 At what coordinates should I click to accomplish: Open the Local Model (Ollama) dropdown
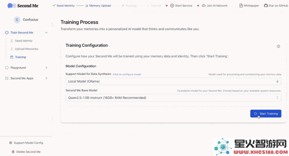tap(173, 81)
